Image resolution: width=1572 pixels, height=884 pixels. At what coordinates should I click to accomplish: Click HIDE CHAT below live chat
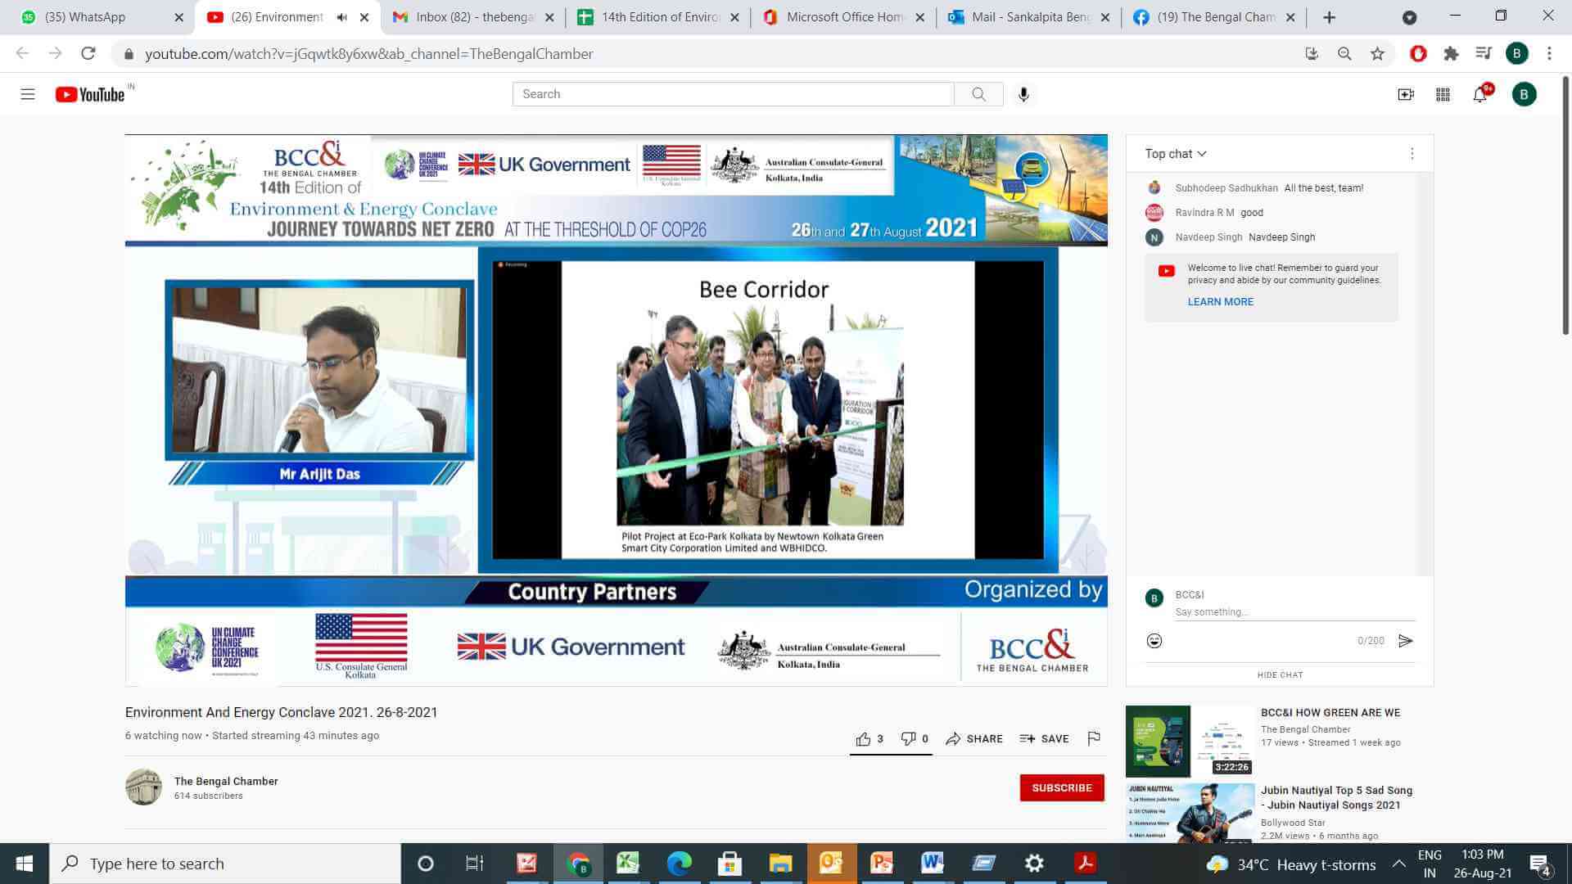[1280, 675]
